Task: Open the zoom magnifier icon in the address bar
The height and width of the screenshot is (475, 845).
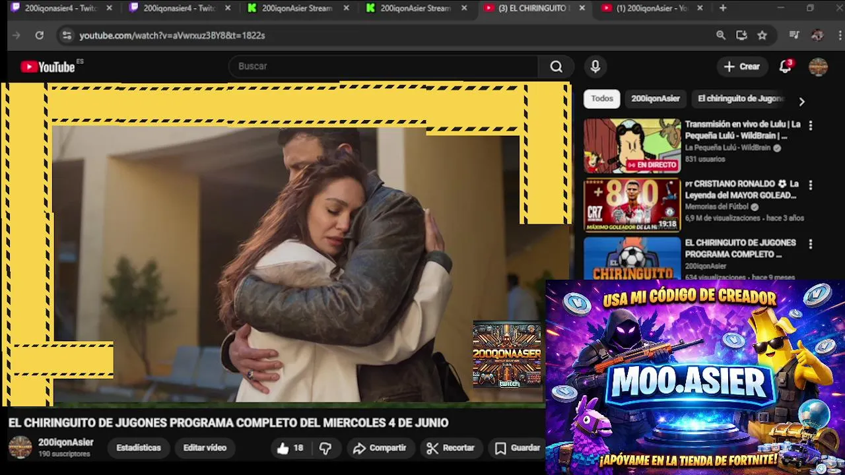Action: coord(721,36)
